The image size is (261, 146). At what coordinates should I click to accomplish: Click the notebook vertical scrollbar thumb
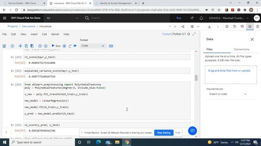coord(196,78)
